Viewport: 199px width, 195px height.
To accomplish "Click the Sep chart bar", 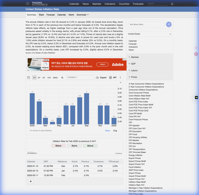I will [x=86, y=109].
